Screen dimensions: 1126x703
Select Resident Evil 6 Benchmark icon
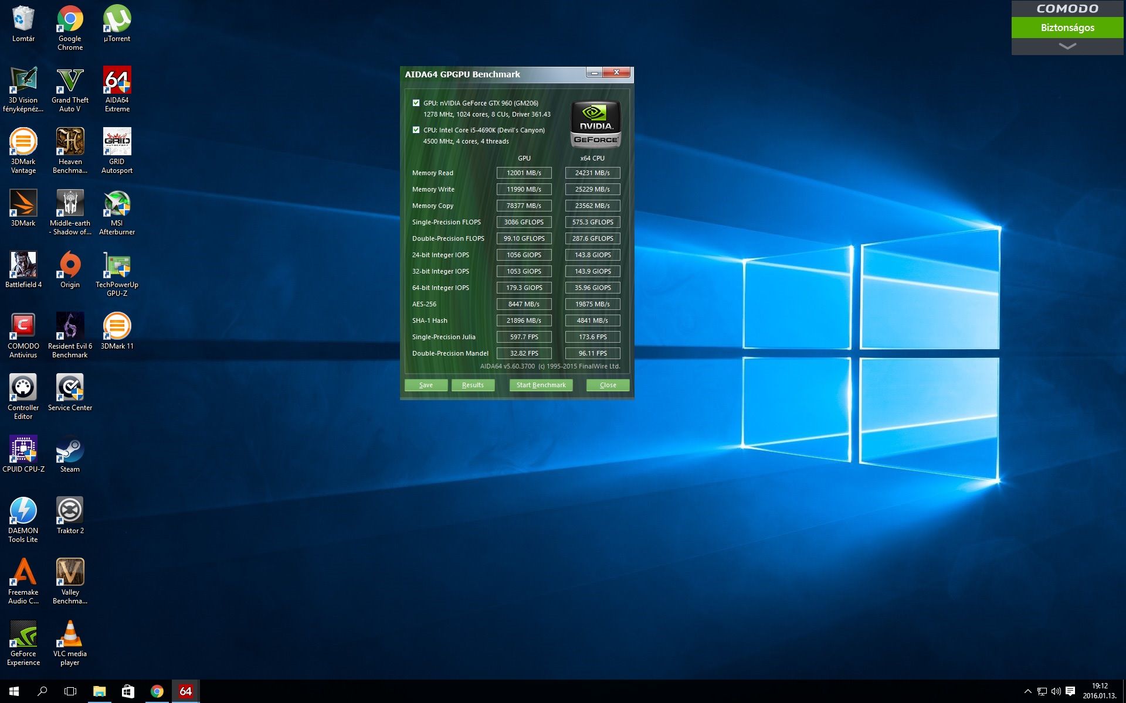tap(70, 335)
